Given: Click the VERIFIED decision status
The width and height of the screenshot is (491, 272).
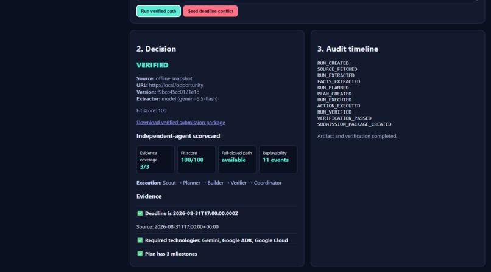Looking at the screenshot, I should (152, 65).
